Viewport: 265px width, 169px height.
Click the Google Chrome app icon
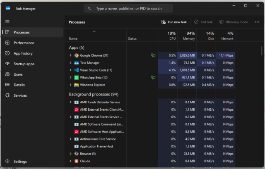76,55
